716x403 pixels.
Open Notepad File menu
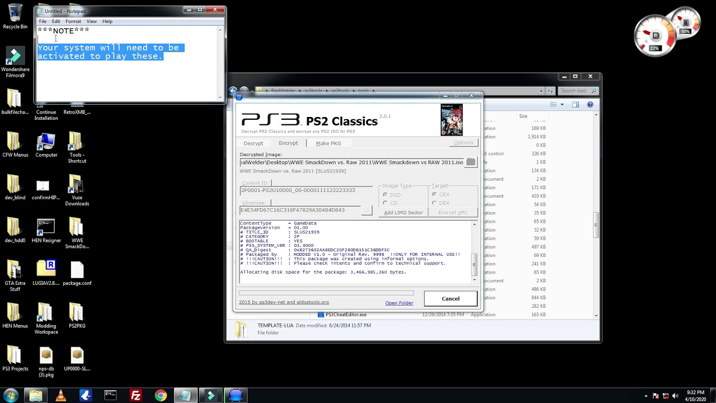click(43, 21)
